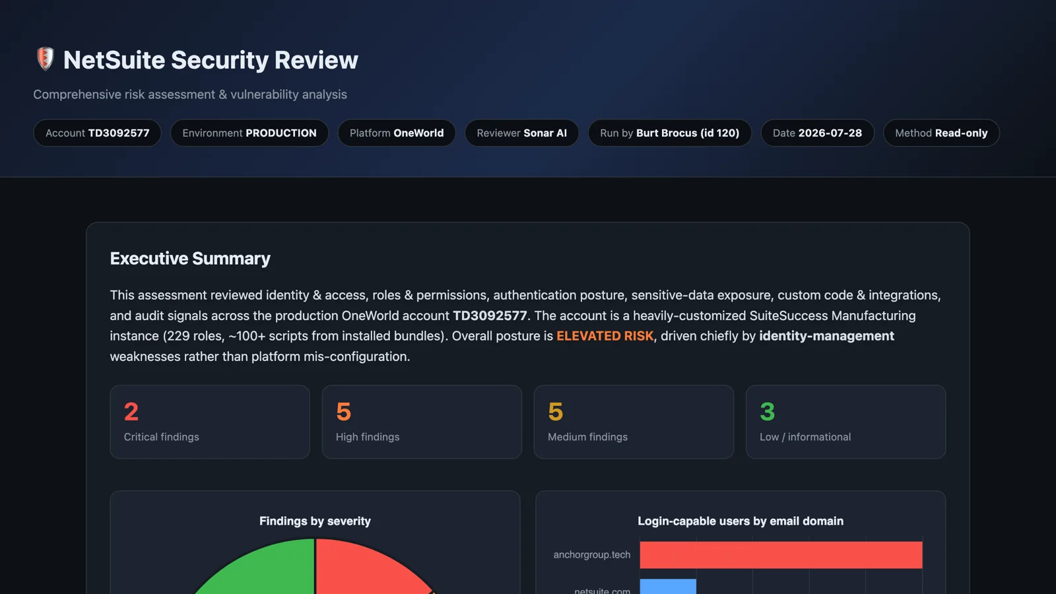Image resolution: width=1056 pixels, height=594 pixels.
Task: Click 'Login-capable users by email domain' chart title
Action: pos(741,521)
